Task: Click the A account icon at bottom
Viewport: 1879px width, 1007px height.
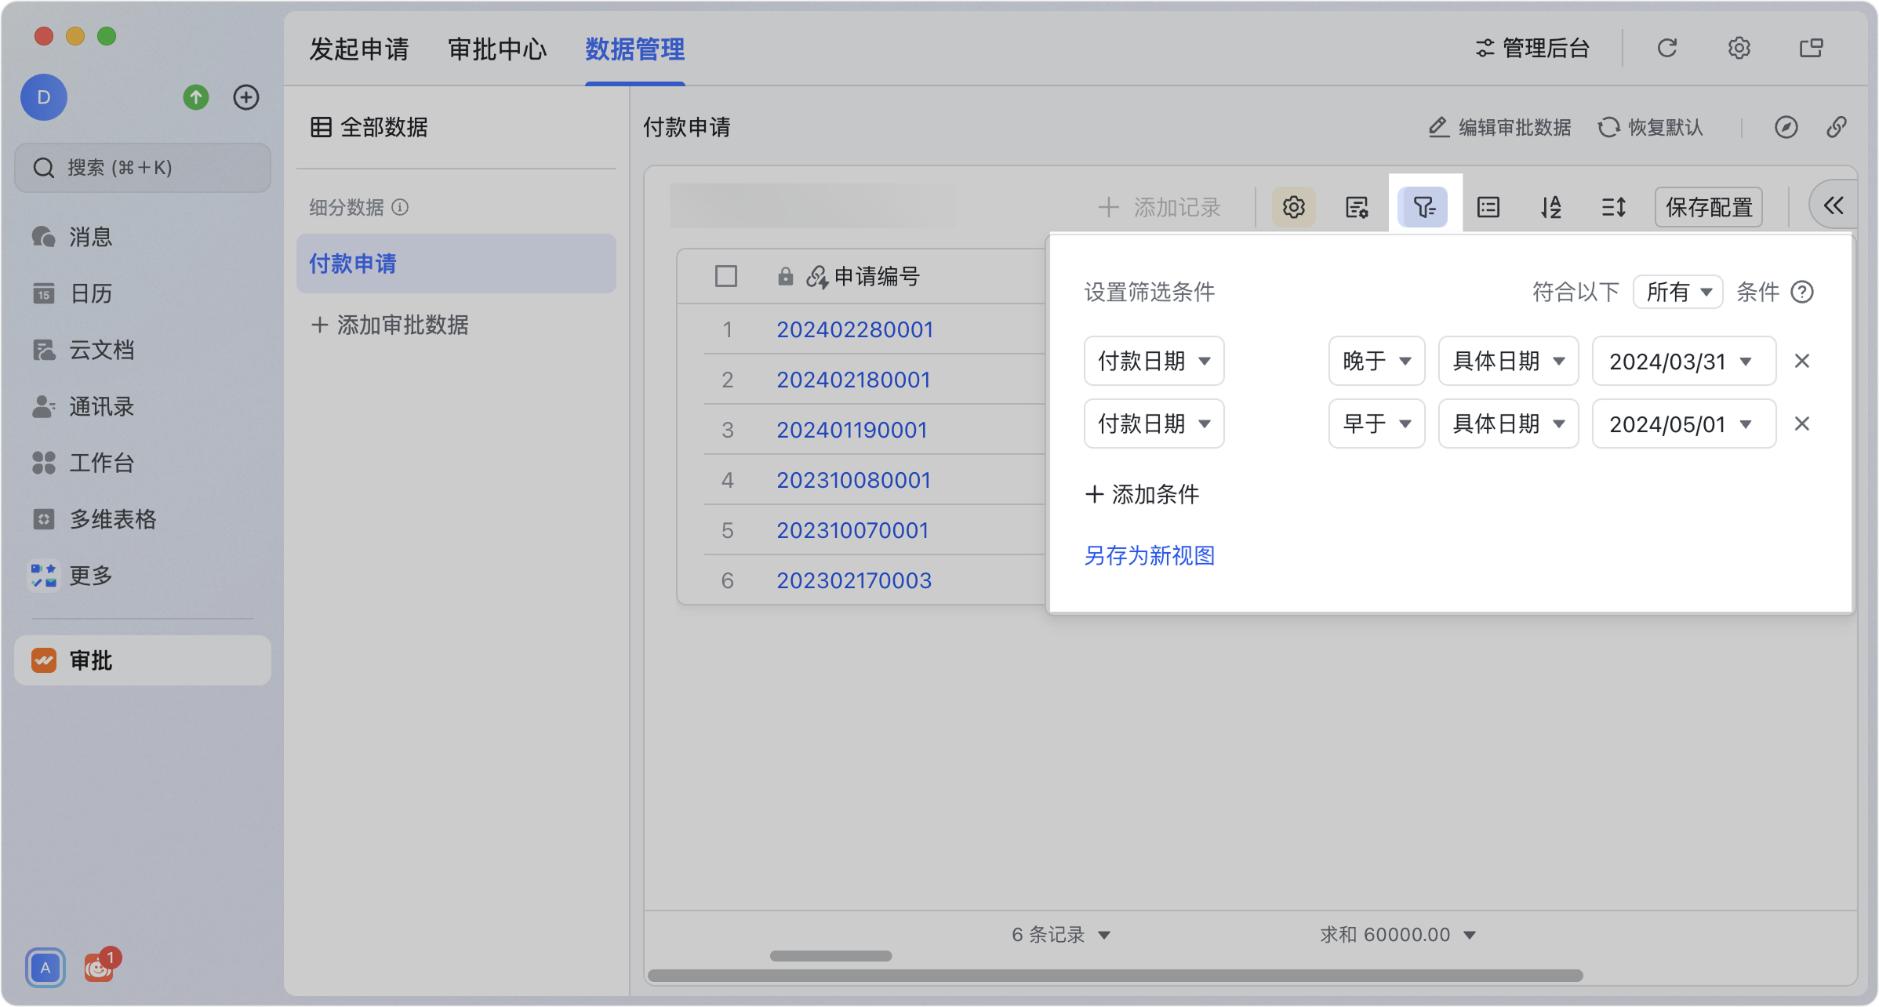Action: [45, 967]
